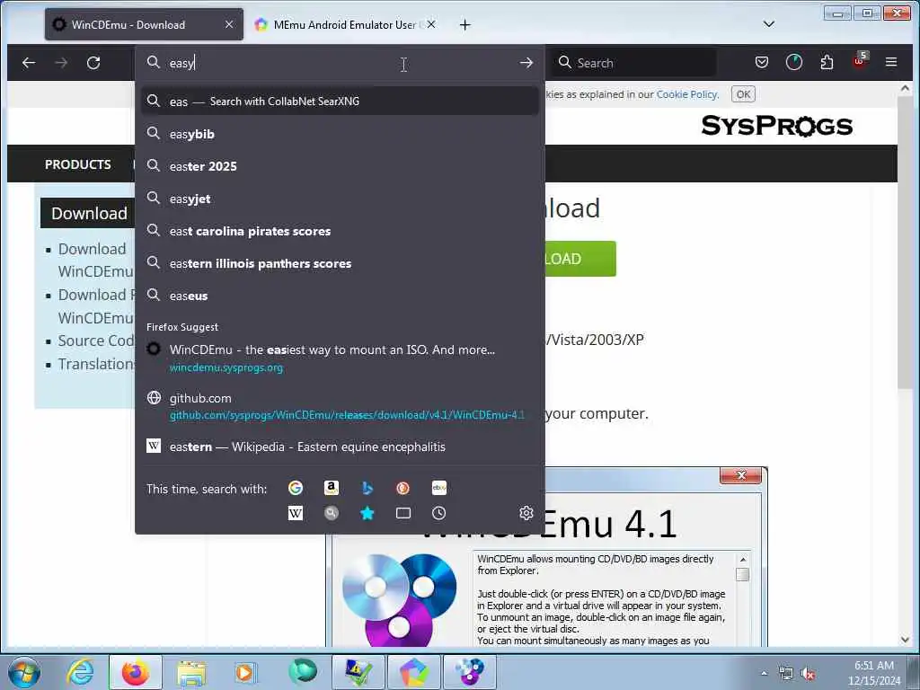The width and height of the screenshot is (920, 690).
Task: Open the 'Translations' sidebar link
Action: [96, 364]
